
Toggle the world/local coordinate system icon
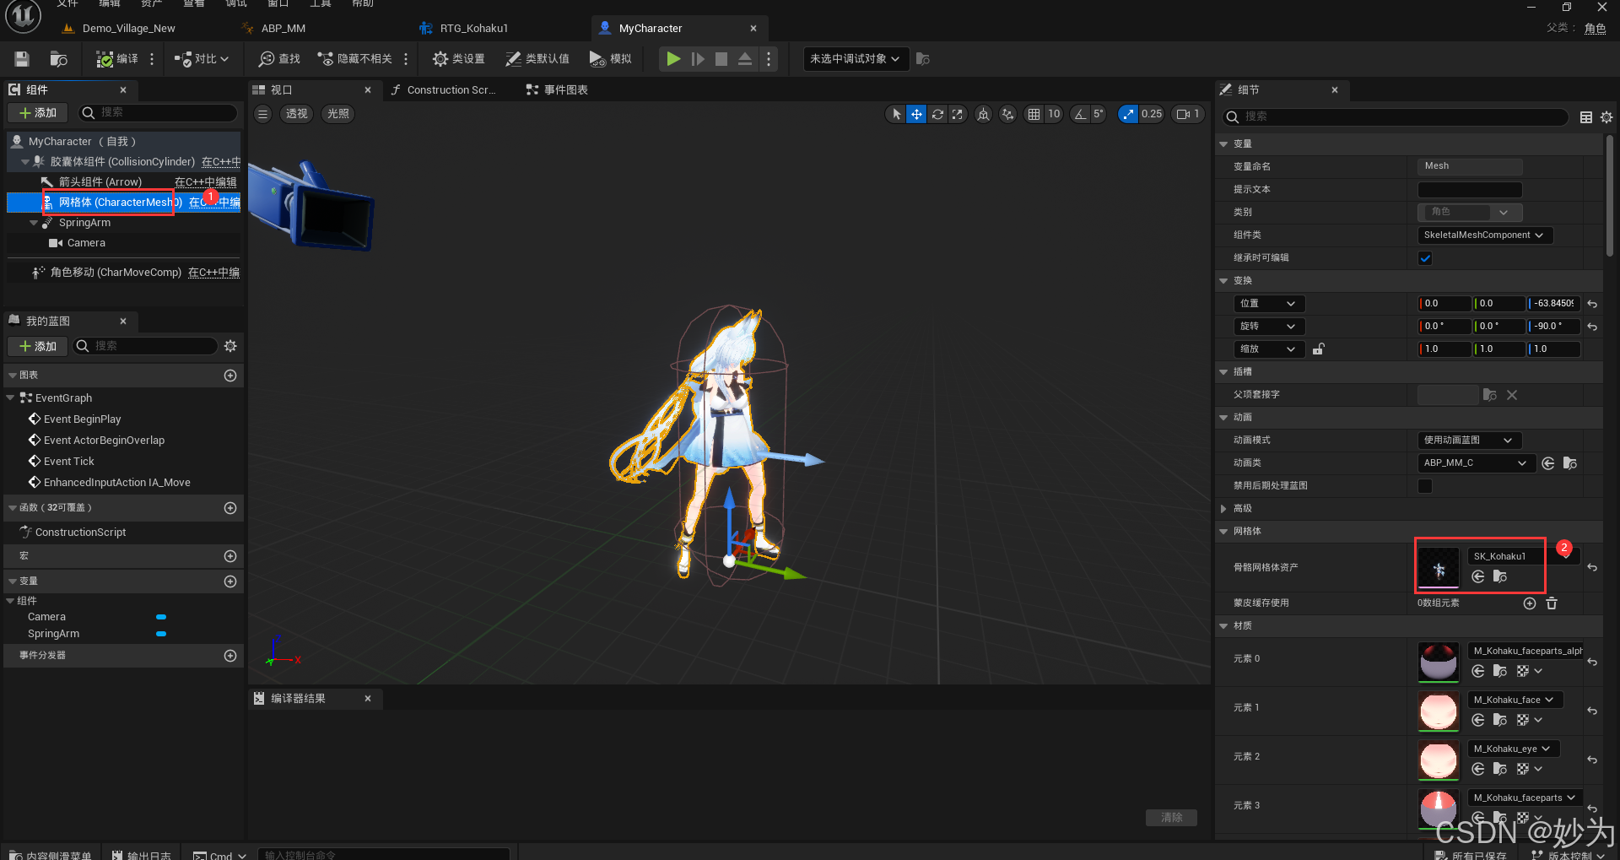[983, 114]
